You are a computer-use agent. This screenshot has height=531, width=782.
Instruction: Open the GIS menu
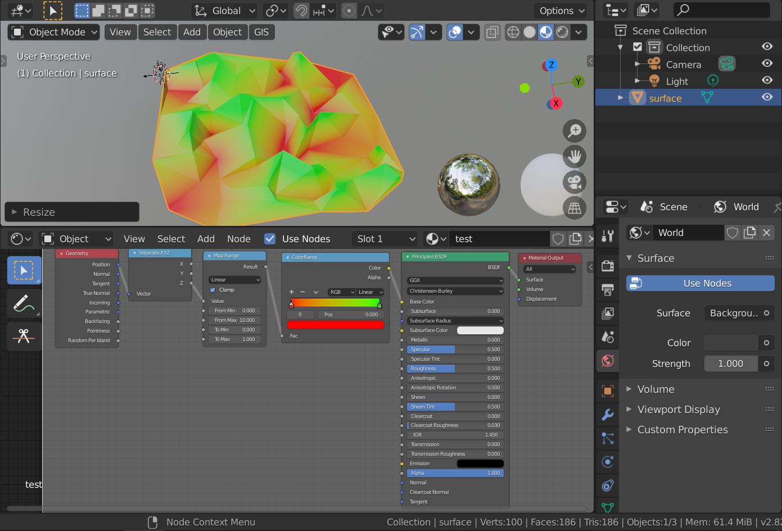tap(261, 32)
